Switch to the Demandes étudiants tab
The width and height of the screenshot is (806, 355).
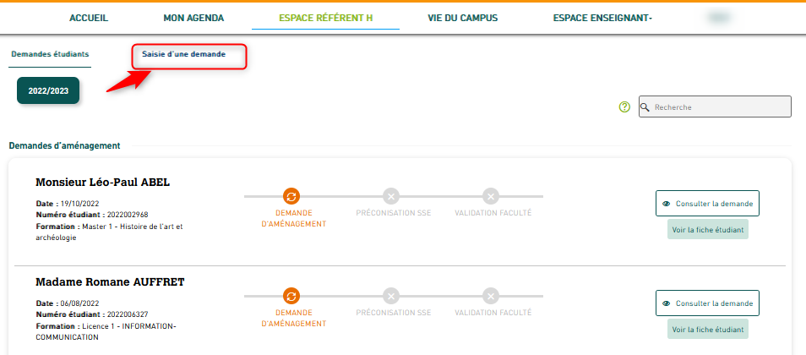pyautogui.click(x=50, y=54)
